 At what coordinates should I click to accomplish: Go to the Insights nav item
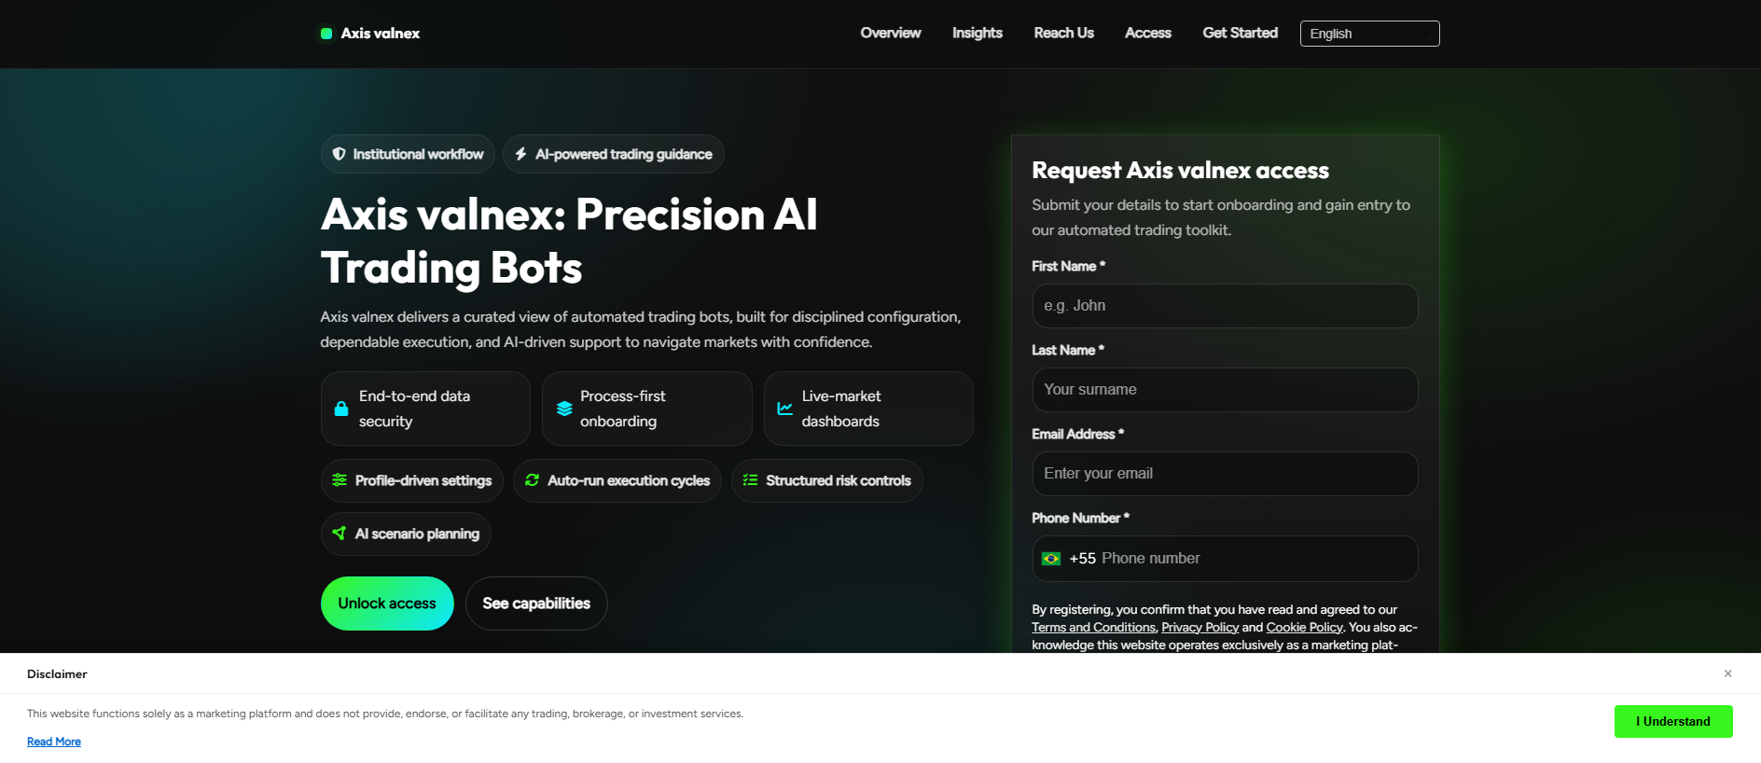pos(978,33)
